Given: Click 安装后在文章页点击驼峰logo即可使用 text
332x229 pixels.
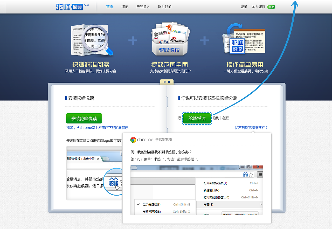Looking at the screenshot, I should coord(94,141).
